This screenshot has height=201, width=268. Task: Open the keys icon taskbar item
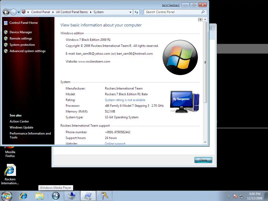104,196
